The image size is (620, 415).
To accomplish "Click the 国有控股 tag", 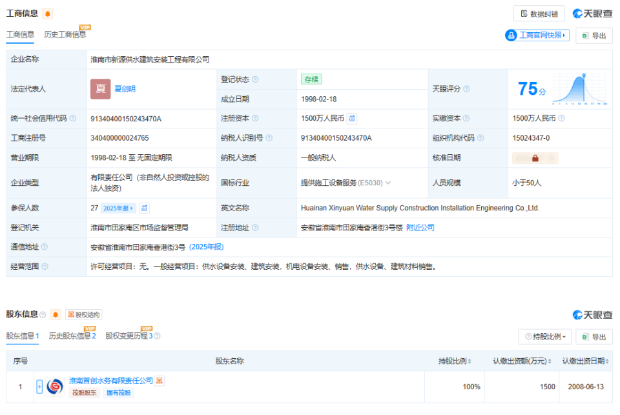I will [119, 393].
